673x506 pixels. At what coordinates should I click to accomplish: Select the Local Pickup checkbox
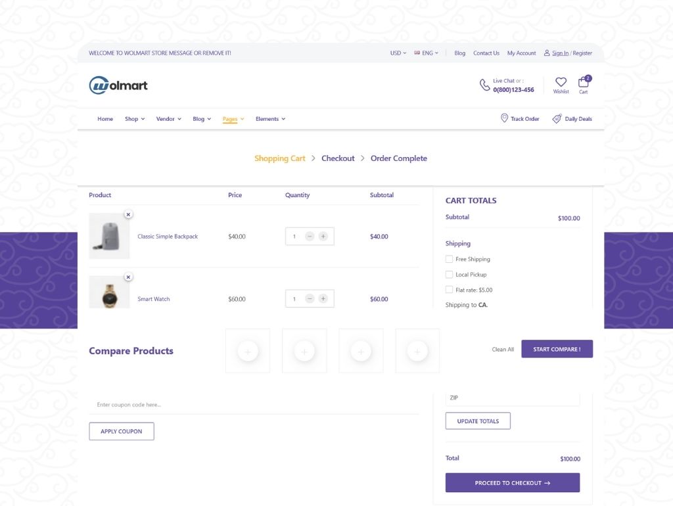(450, 275)
